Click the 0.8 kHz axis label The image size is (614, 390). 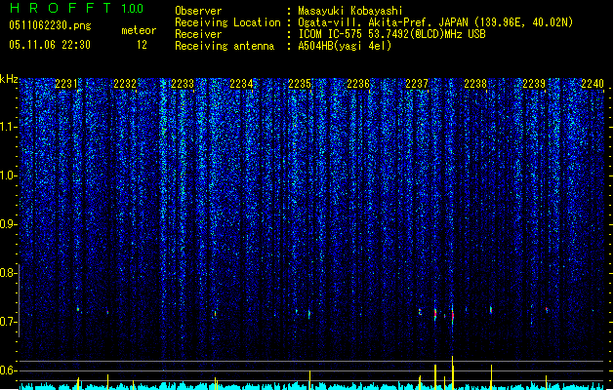coord(9,273)
